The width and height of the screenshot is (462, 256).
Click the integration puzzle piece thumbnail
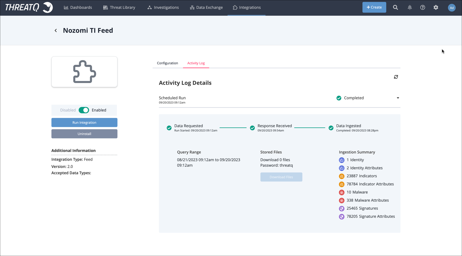84,72
